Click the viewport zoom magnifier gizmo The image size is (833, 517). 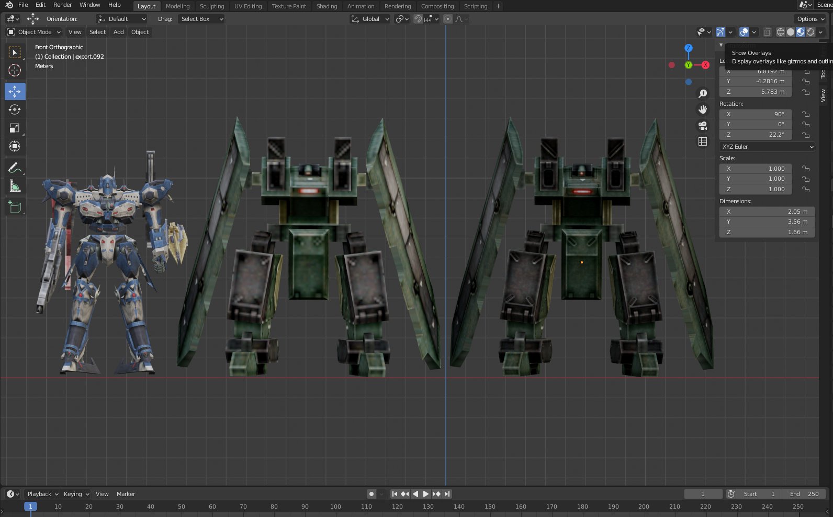[x=703, y=93]
